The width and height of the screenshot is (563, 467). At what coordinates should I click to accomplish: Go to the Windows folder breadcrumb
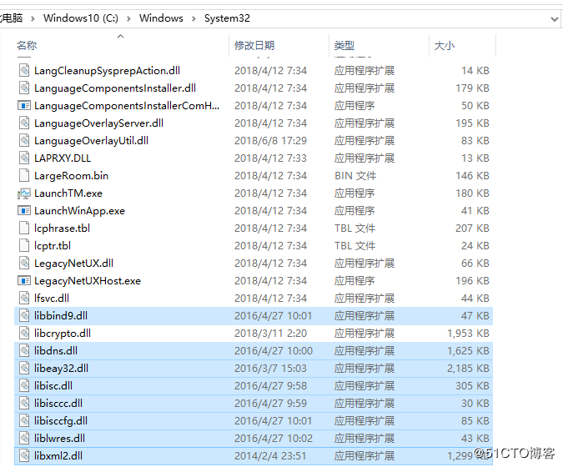(x=161, y=18)
